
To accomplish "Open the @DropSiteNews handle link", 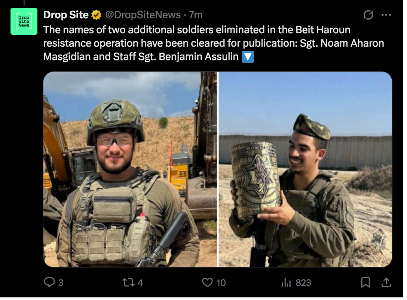I will (143, 15).
